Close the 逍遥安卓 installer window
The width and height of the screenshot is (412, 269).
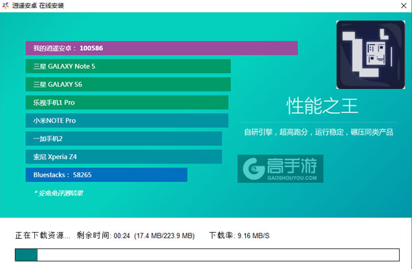click(404, 5)
